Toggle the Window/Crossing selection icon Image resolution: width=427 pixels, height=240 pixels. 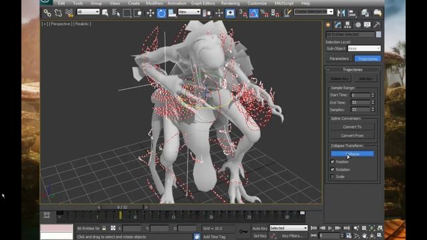pos(137,13)
